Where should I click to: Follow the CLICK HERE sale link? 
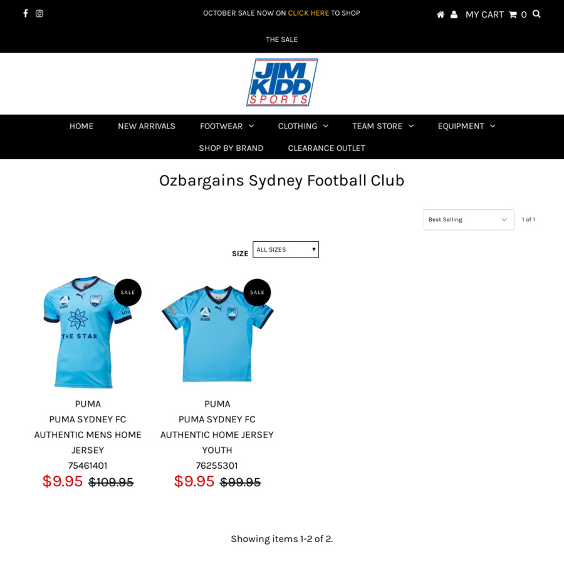click(x=308, y=13)
